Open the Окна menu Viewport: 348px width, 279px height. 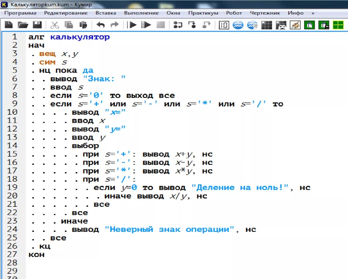173,13
